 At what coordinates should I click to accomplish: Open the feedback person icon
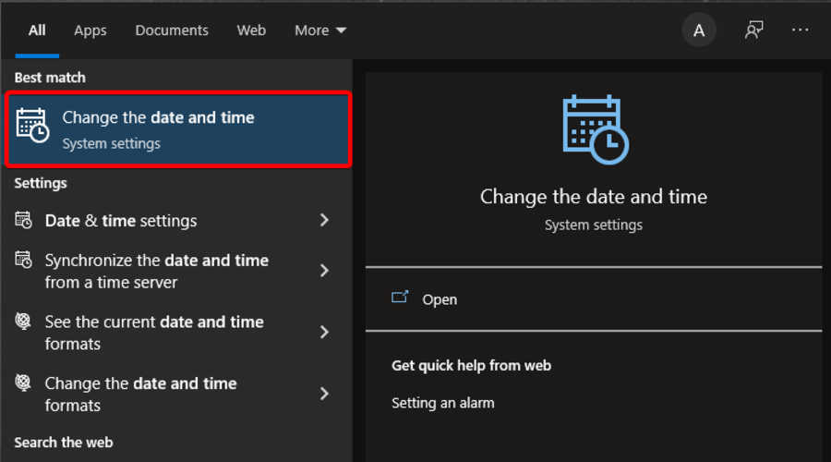tap(753, 30)
